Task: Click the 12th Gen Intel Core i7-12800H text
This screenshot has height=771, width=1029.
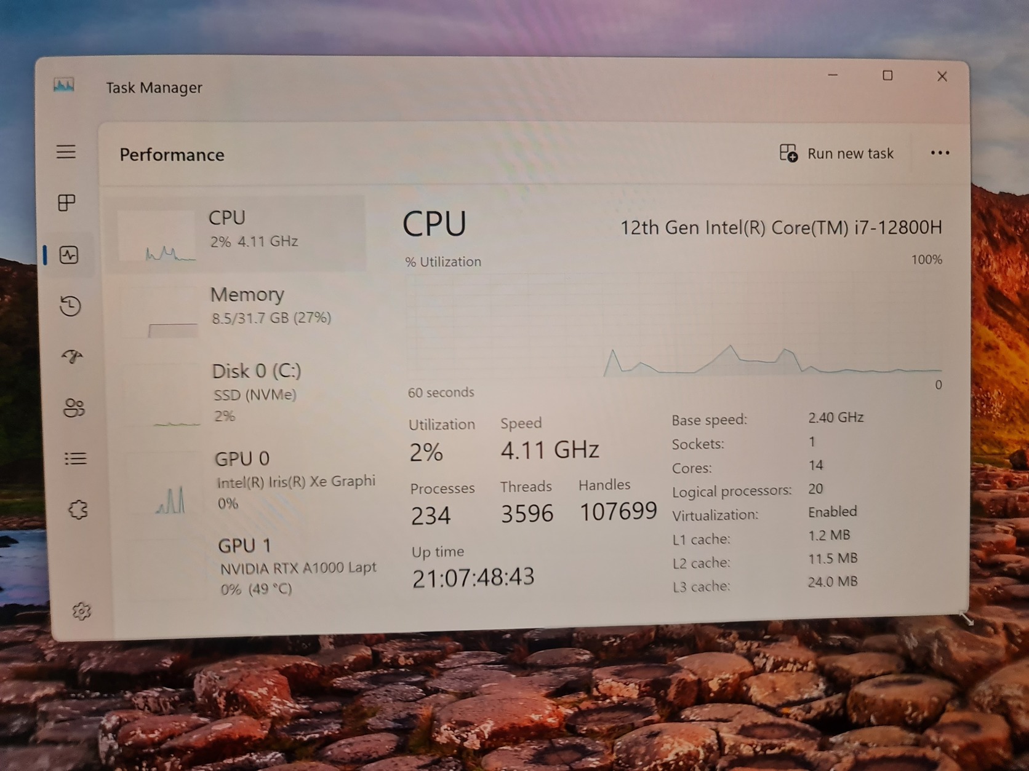Action: (781, 228)
